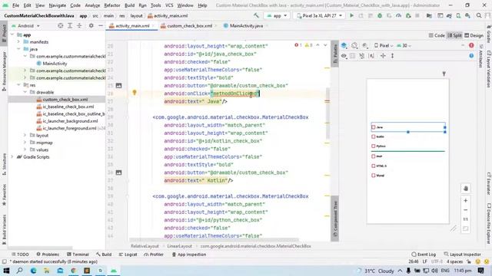Zoom out preview with minus icon
Screen dimensions: 492x276
(x=466, y=210)
